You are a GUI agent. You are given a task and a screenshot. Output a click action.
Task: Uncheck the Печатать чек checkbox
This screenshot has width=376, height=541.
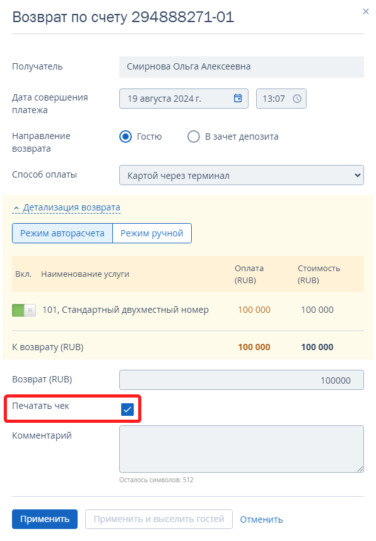pyautogui.click(x=127, y=410)
